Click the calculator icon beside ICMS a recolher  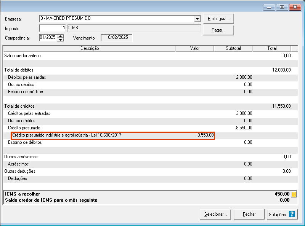pyautogui.click(x=294, y=194)
